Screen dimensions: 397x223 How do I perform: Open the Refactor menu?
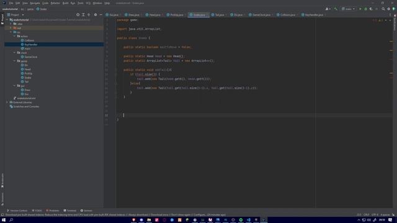pyautogui.click(x=55, y=3)
